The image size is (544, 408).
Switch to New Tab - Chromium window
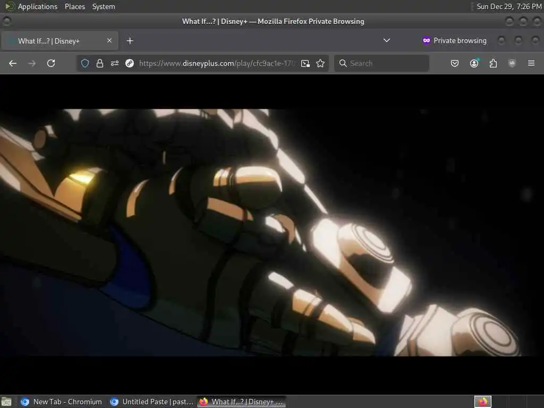pos(61,402)
